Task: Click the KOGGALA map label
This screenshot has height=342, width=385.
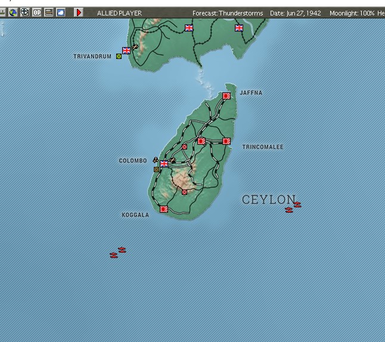Action: click(135, 215)
